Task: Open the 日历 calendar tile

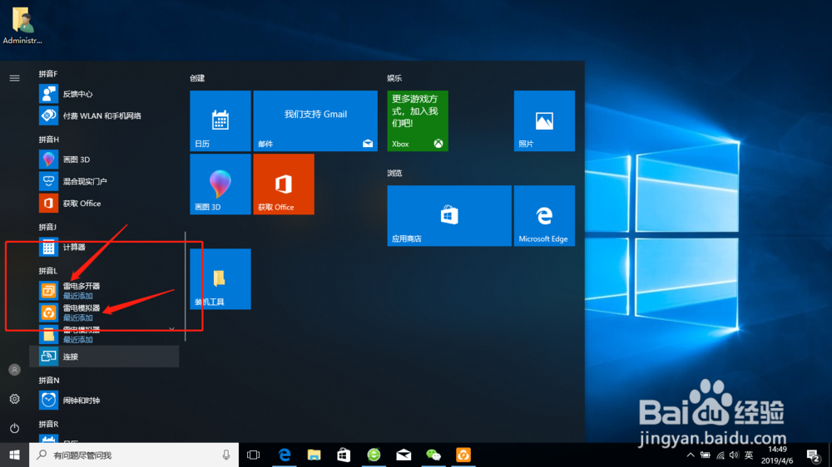Action: [220, 120]
